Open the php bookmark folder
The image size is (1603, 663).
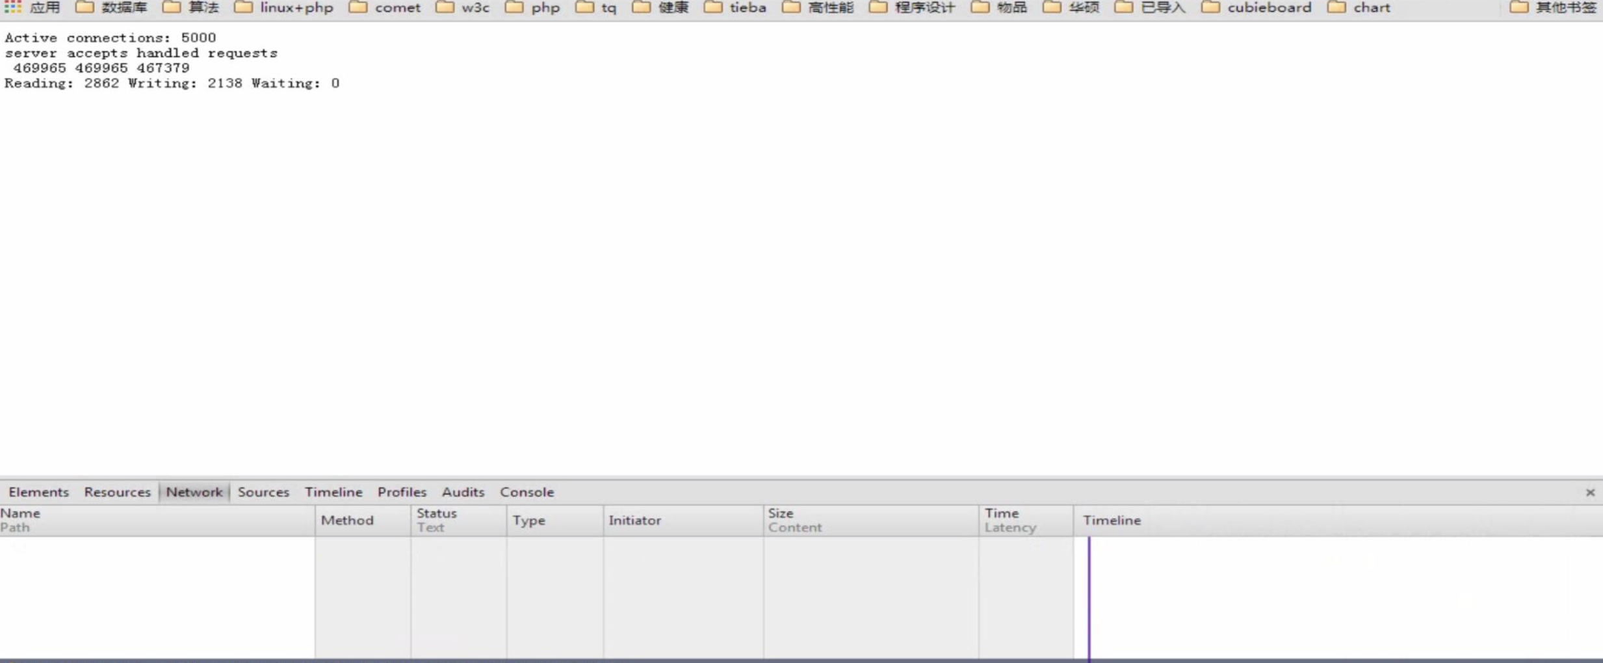533,7
